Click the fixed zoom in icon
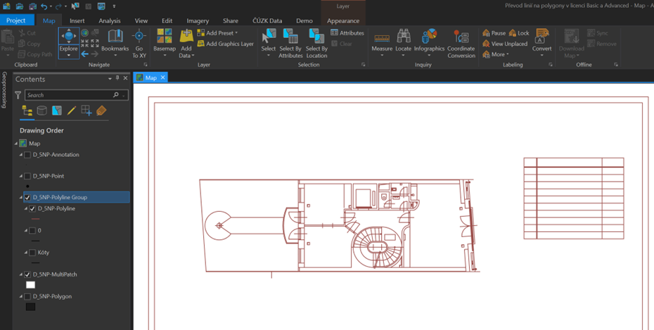 (x=84, y=44)
